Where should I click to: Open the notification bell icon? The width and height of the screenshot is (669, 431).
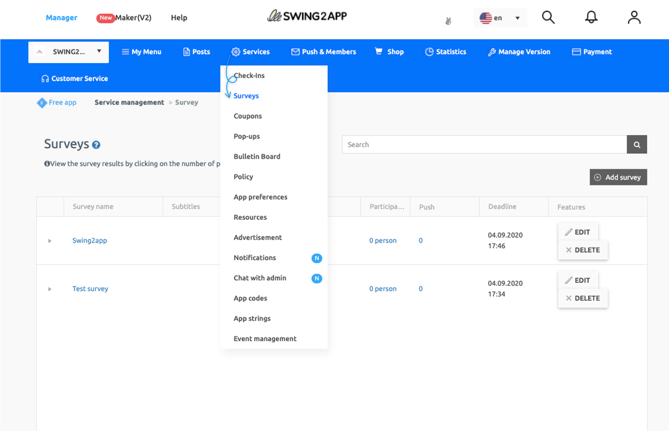click(x=591, y=17)
